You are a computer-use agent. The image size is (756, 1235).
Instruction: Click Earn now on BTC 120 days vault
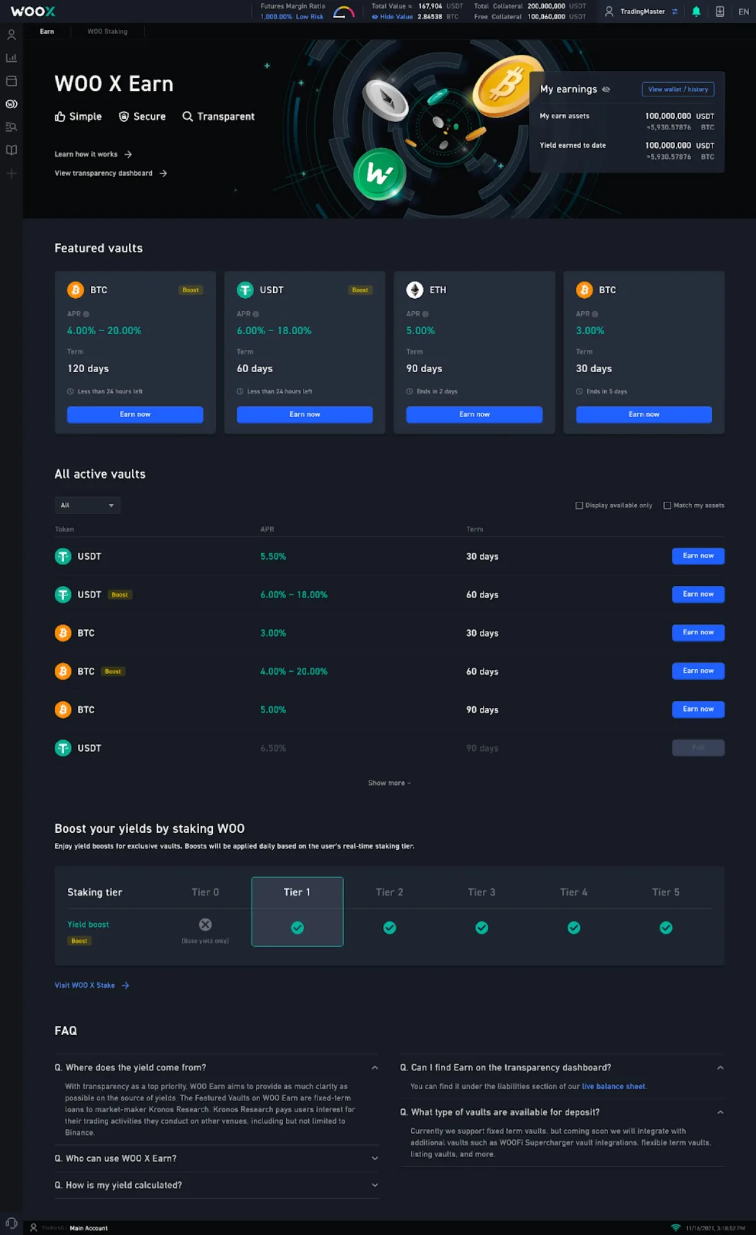135,415
